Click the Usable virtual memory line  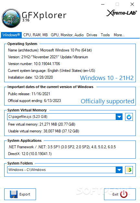(43, 131)
